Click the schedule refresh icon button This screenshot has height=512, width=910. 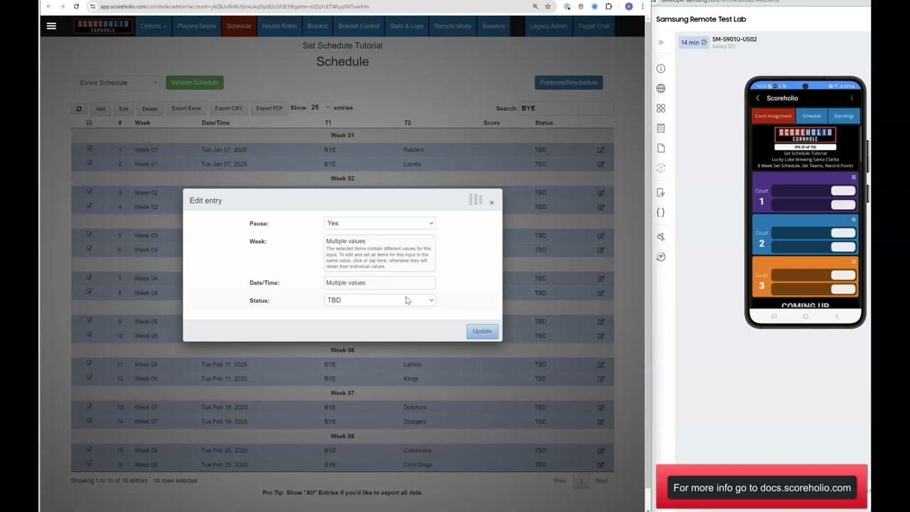(79, 109)
